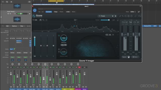Toggle the Mono button
The width and height of the screenshot is (161, 90).
[135, 57]
